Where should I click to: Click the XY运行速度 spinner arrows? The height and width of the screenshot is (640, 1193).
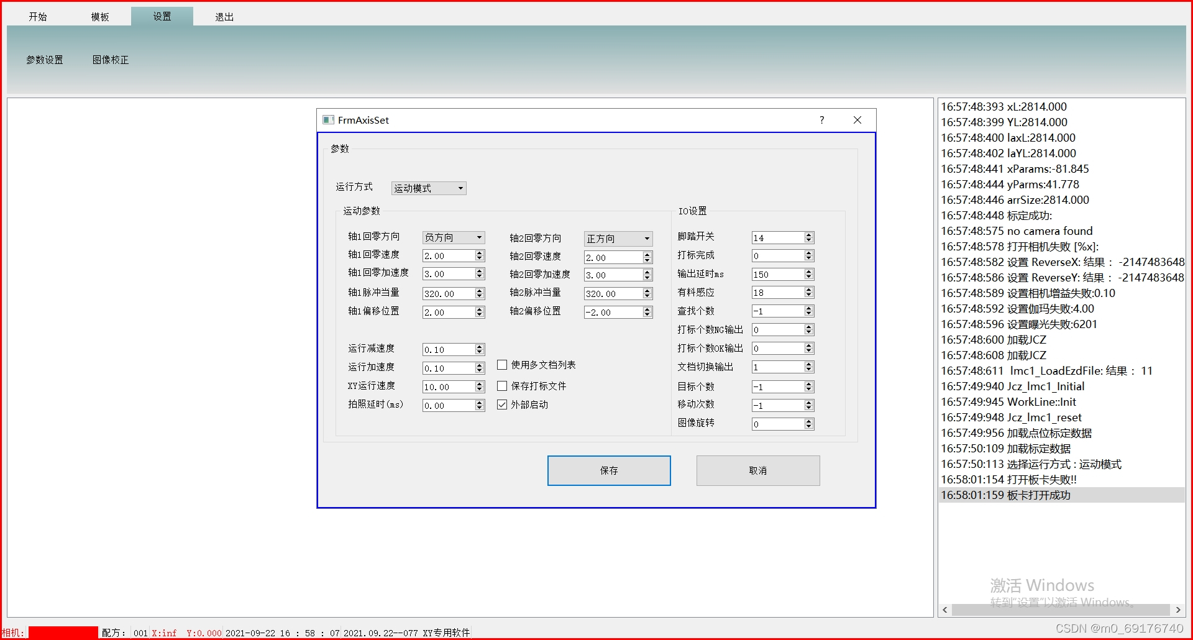tap(480, 387)
